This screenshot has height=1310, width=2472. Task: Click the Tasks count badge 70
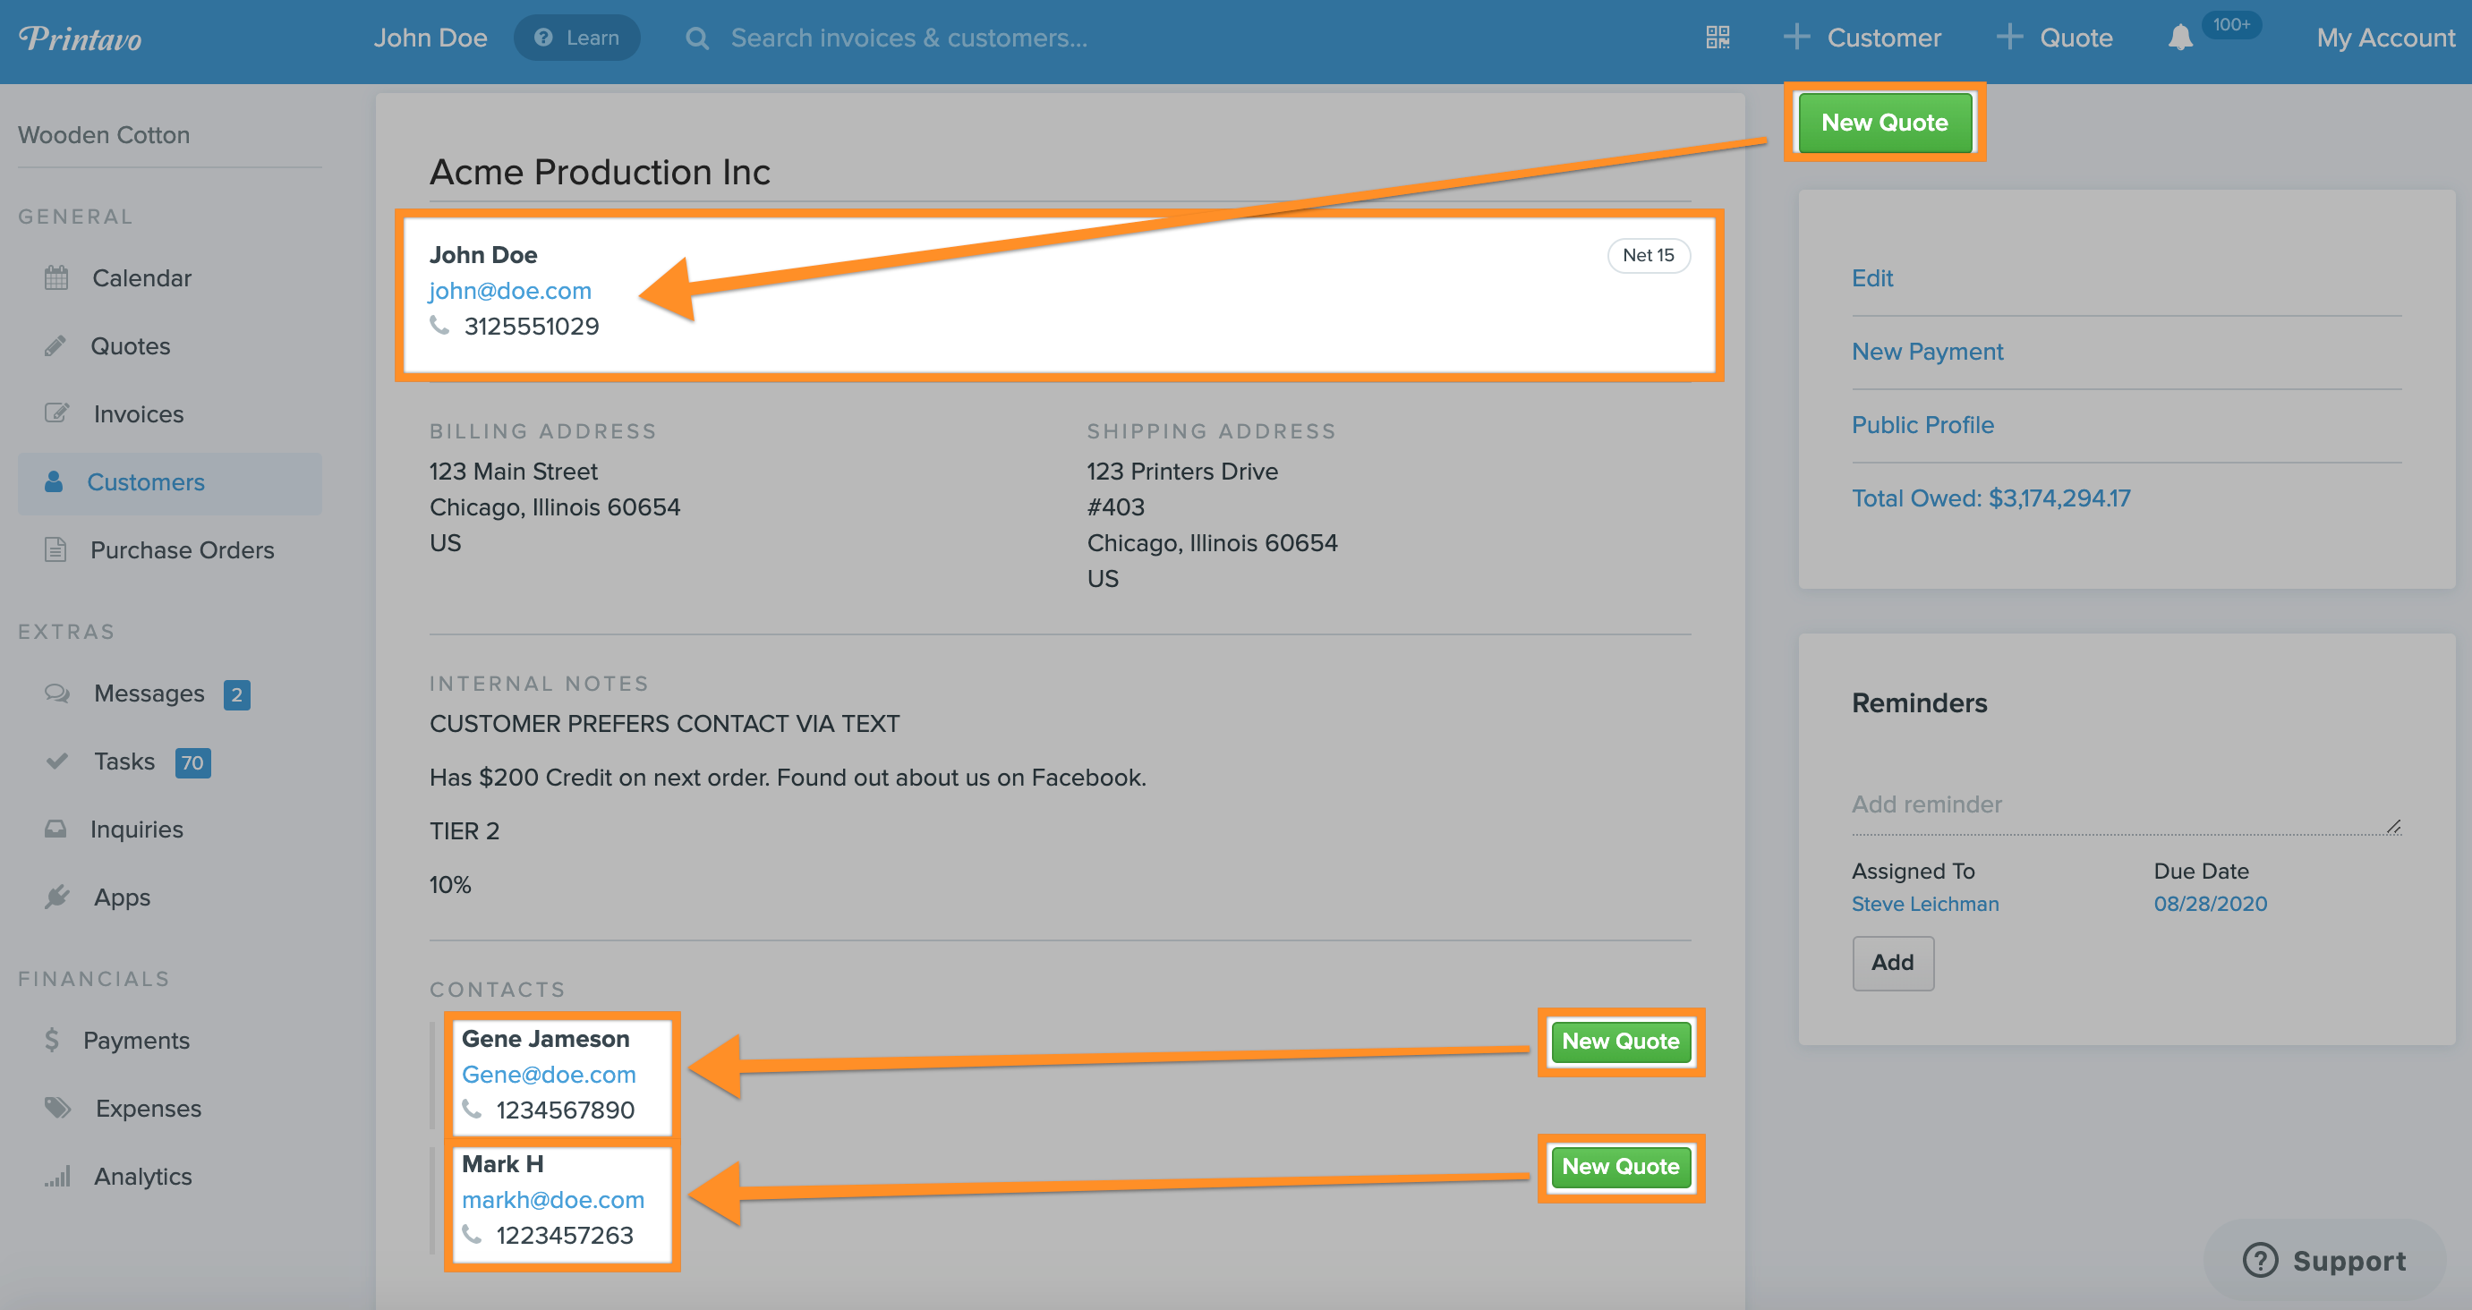coord(193,763)
